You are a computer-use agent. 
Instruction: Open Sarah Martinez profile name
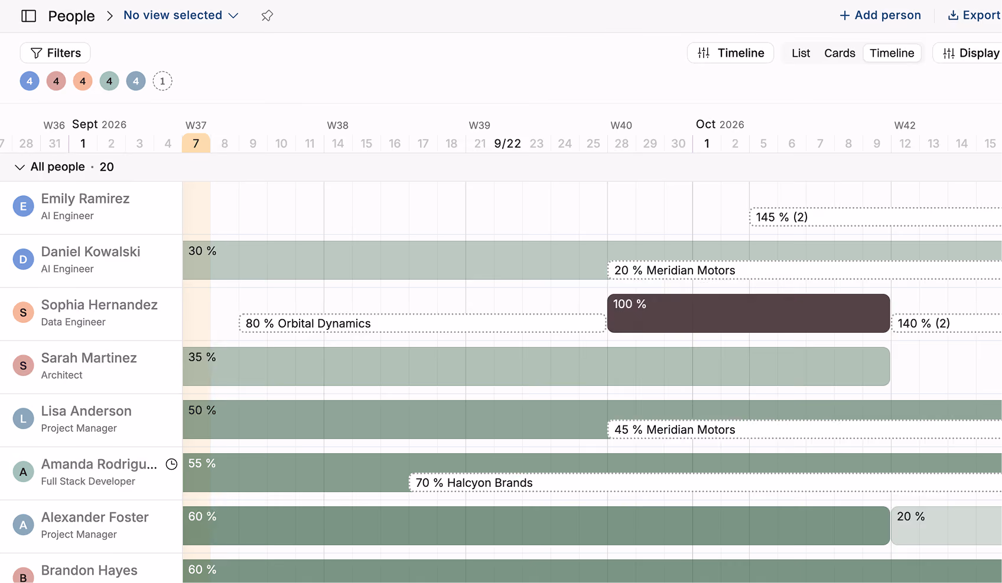(x=89, y=358)
